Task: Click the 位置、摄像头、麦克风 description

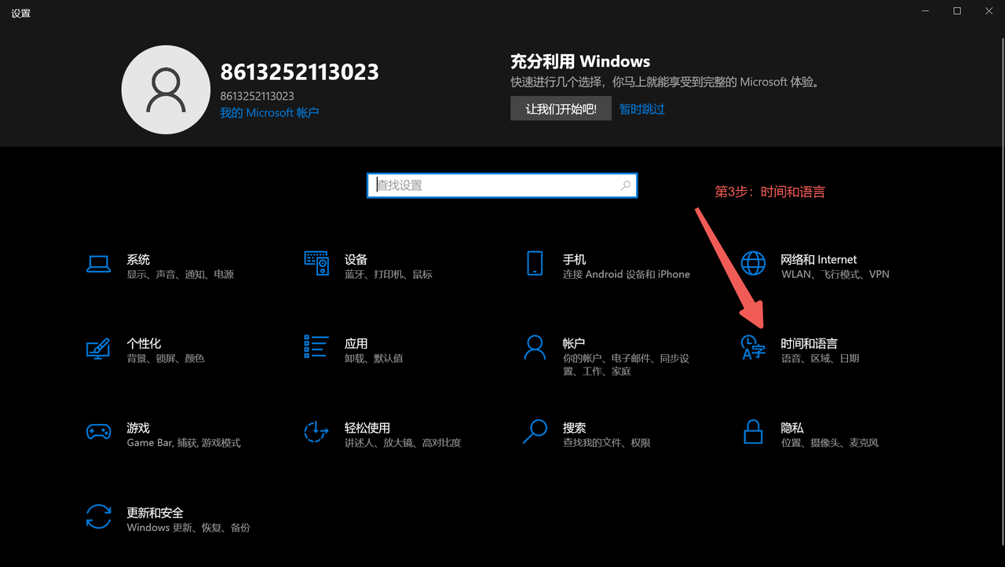Action: (x=829, y=443)
